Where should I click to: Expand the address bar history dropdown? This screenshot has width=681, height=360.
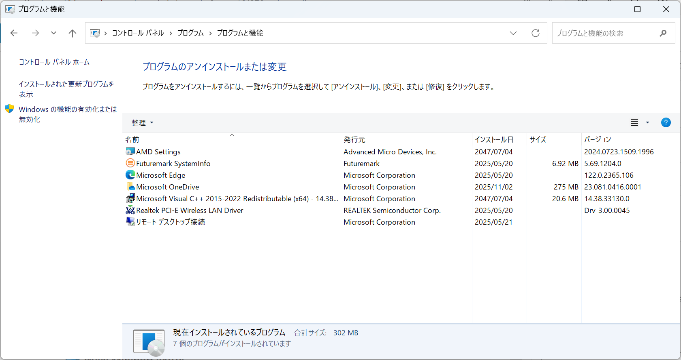click(x=513, y=33)
